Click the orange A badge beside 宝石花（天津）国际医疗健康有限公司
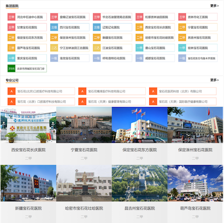224x223 pixels. (x=153, y=101)
